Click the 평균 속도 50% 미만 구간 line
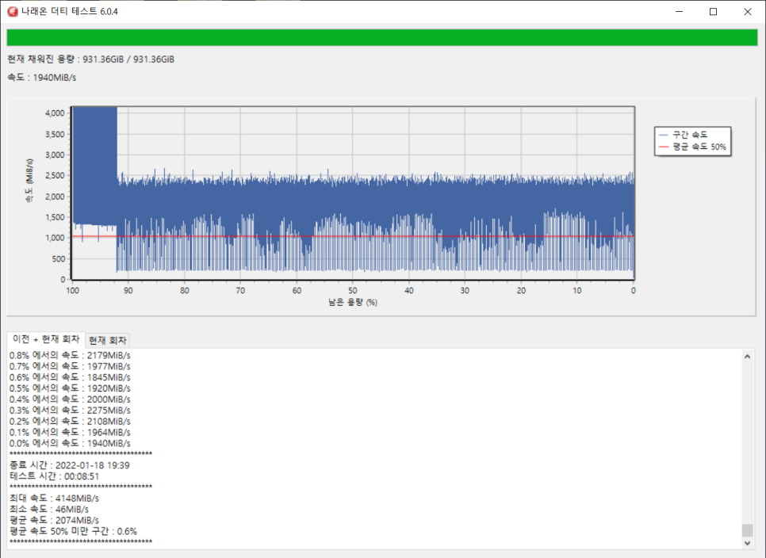 [x=73, y=531]
